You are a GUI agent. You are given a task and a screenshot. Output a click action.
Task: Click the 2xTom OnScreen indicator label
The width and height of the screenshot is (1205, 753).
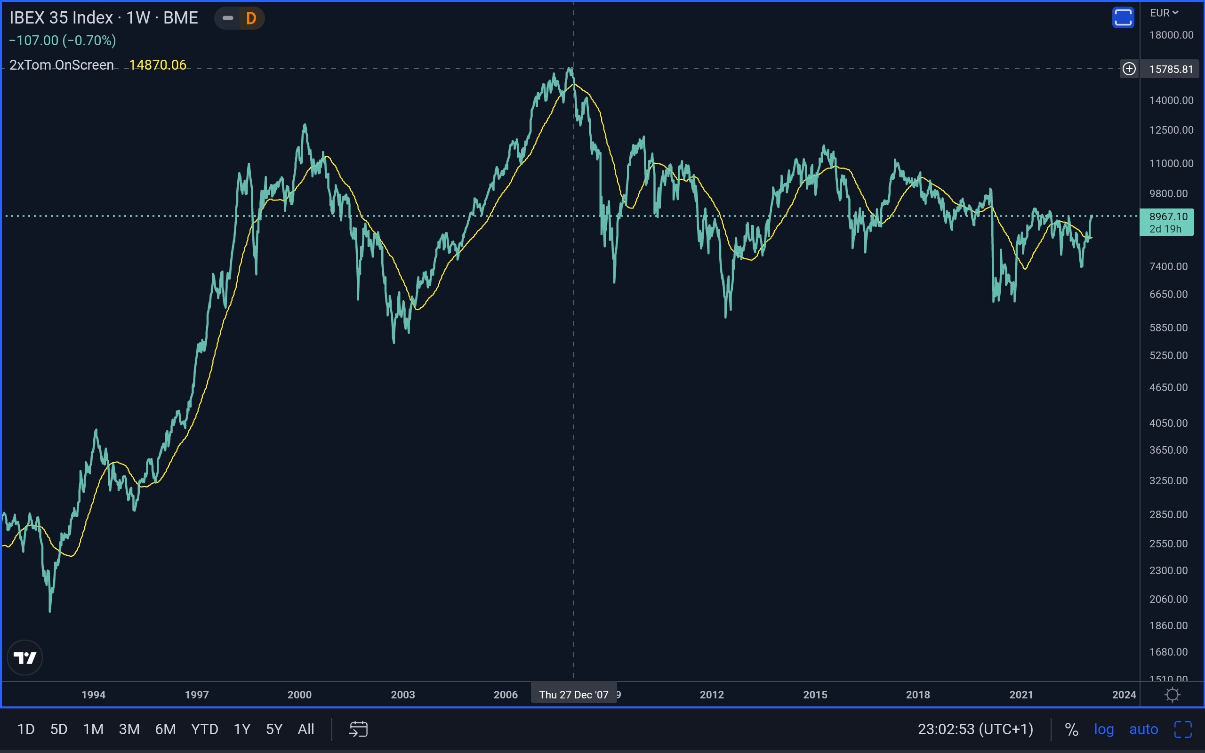62,65
